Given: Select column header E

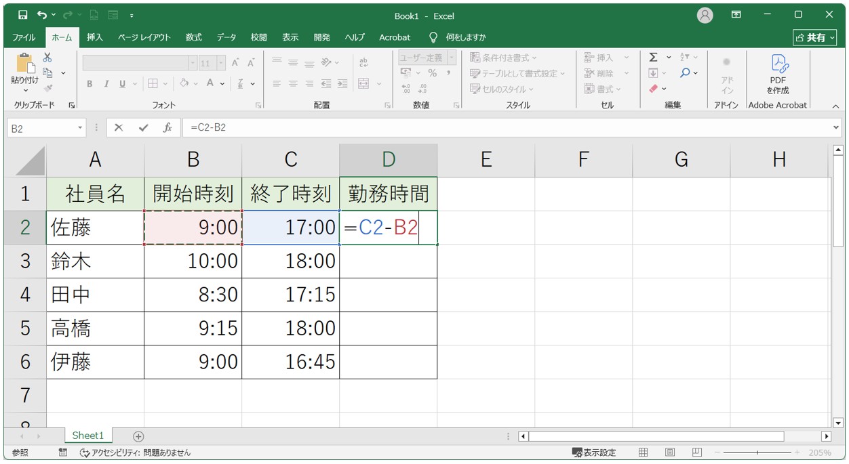Looking at the screenshot, I should pos(486,160).
